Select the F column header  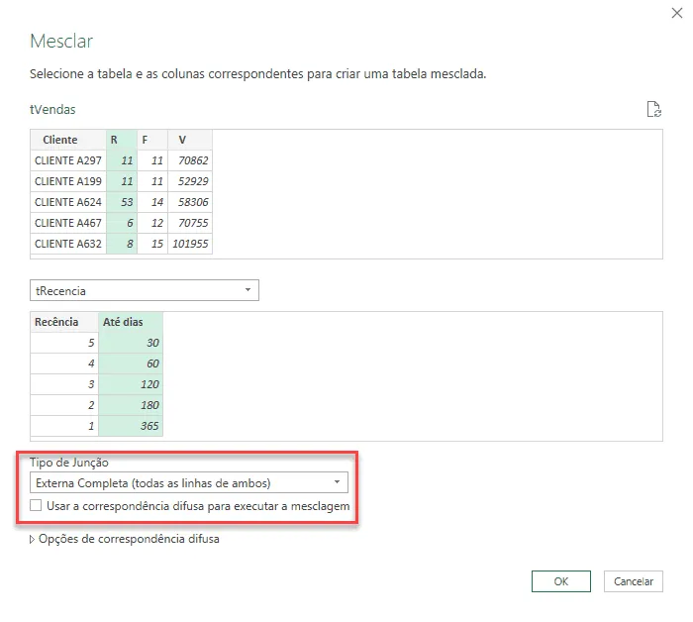(x=152, y=140)
